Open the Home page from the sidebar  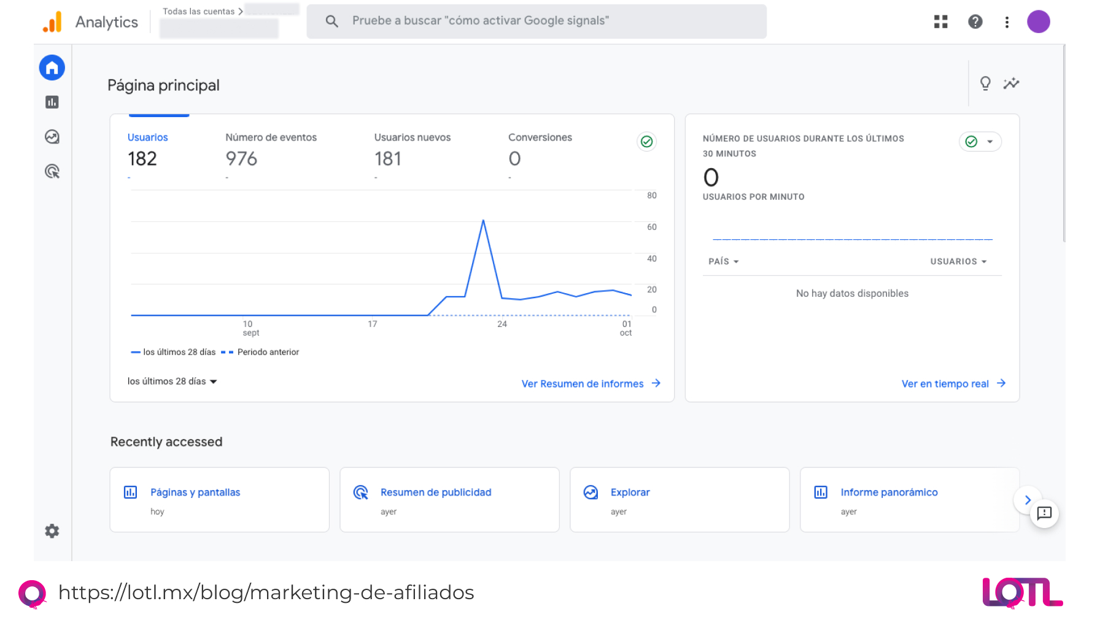[x=52, y=67]
